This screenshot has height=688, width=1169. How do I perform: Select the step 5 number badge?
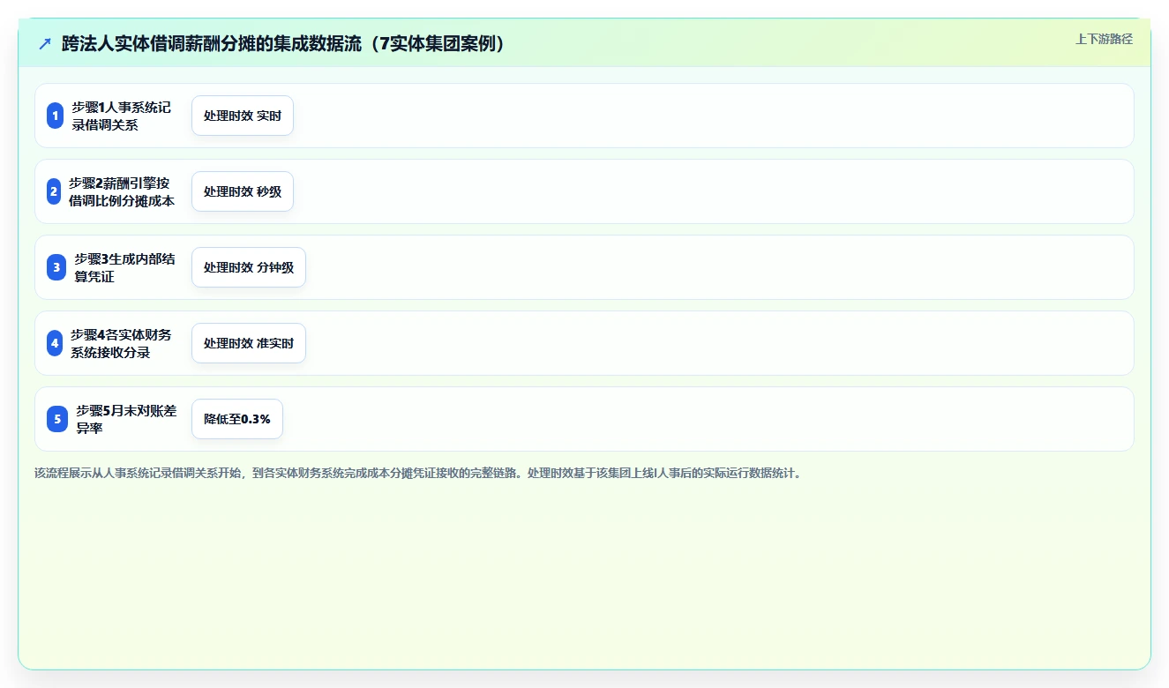click(x=57, y=419)
